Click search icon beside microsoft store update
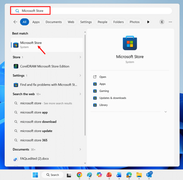183x180 pixels. tap(16, 131)
